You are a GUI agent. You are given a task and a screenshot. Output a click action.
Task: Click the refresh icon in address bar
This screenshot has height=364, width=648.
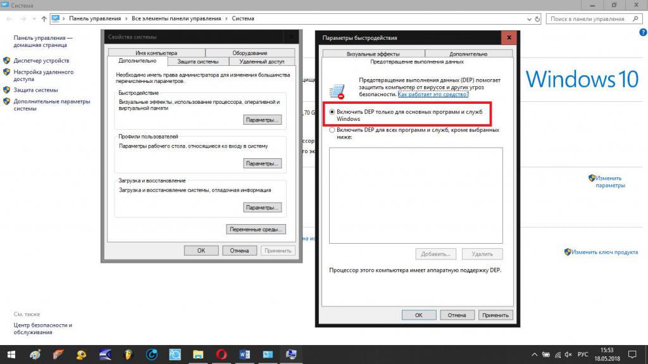point(537,19)
